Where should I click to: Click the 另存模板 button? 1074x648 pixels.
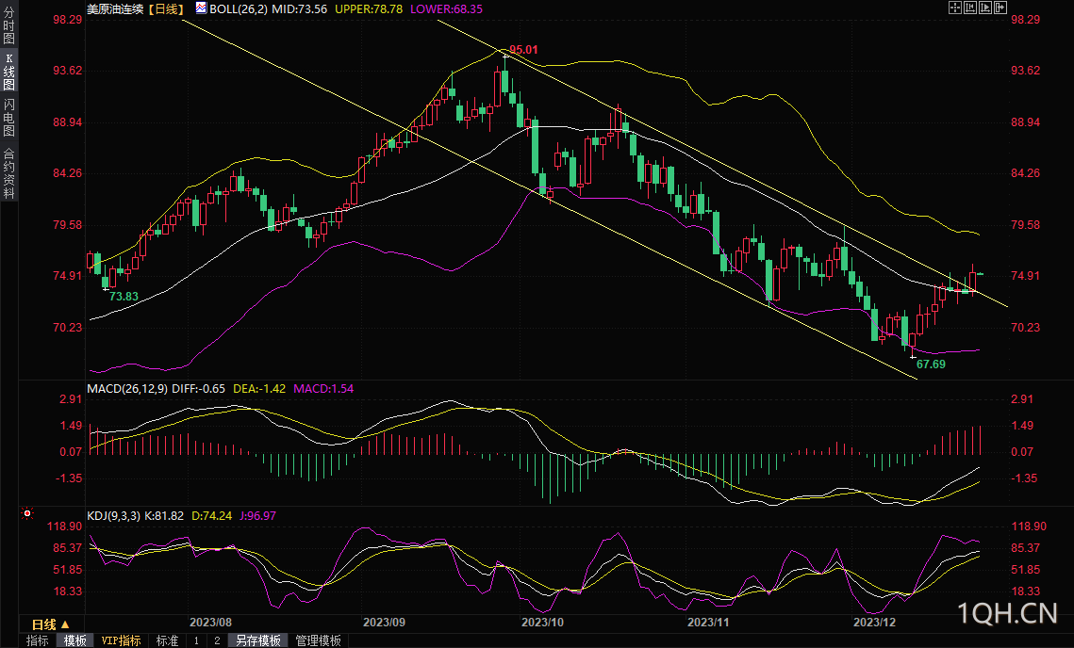pyautogui.click(x=258, y=640)
